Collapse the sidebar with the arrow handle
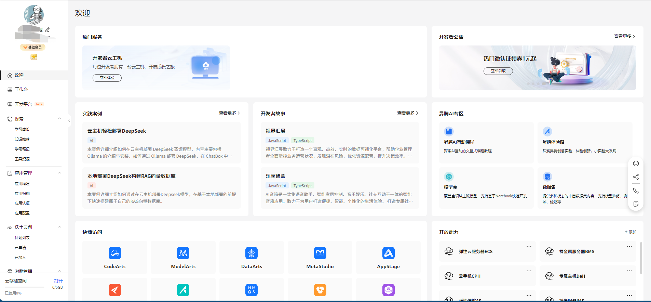This screenshot has width=651, height=302. tap(69, 120)
